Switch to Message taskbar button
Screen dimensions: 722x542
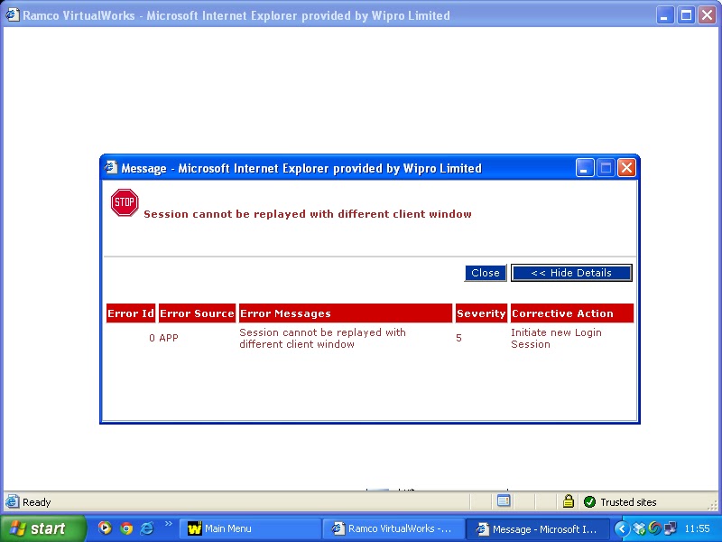(x=537, y=528)
